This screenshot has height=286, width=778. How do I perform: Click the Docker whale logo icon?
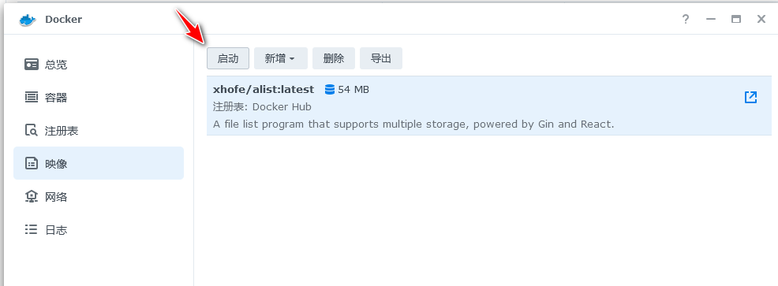28,20
